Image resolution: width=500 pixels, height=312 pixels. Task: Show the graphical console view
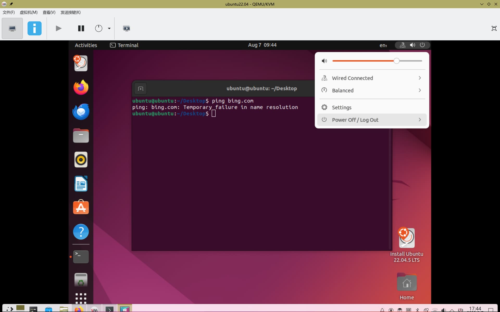[x=12, y=28]
